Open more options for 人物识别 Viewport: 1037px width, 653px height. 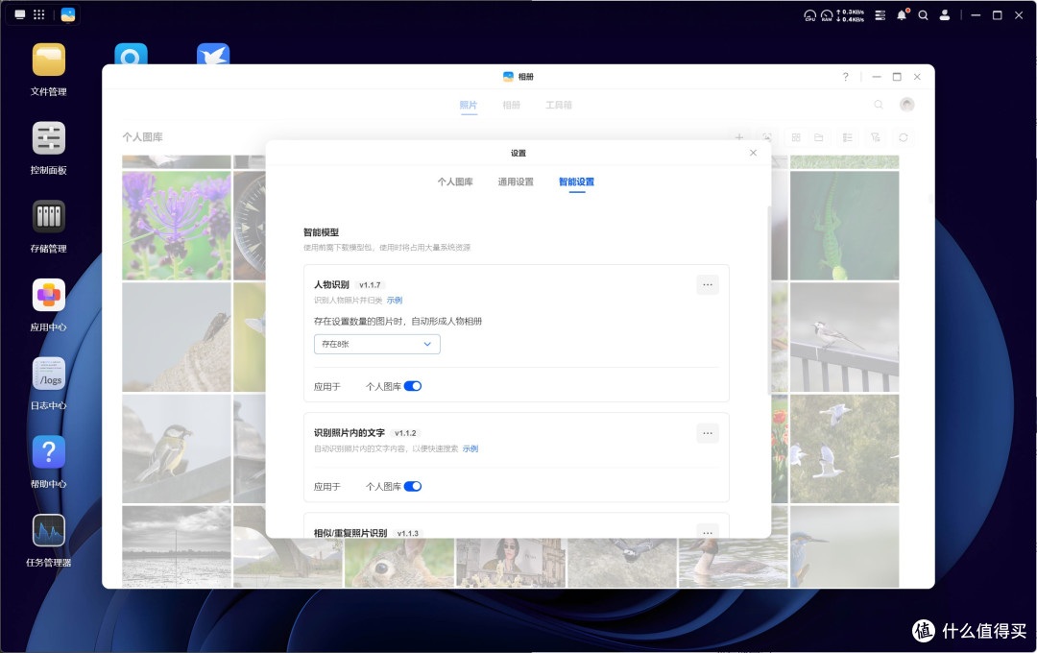[708, 285]
